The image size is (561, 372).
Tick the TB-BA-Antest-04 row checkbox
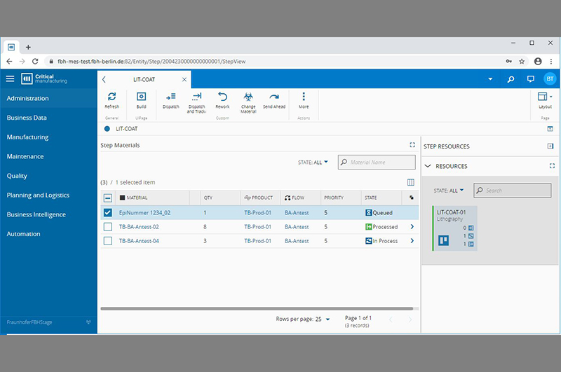[x=108, y=241]
